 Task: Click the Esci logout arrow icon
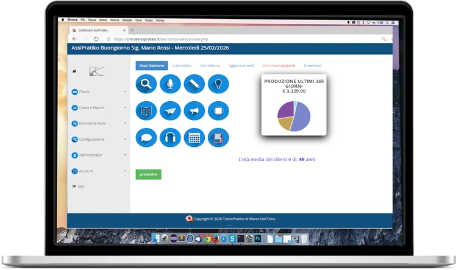(x=74, y=186)
